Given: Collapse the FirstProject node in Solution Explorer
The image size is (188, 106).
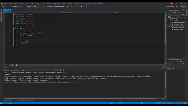Looking at the screenshot, I should tap(169, 19).
